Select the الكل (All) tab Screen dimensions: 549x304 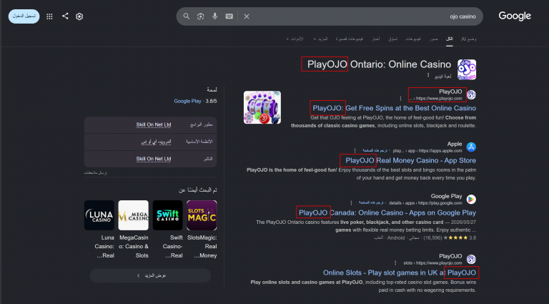coord(449,39)
